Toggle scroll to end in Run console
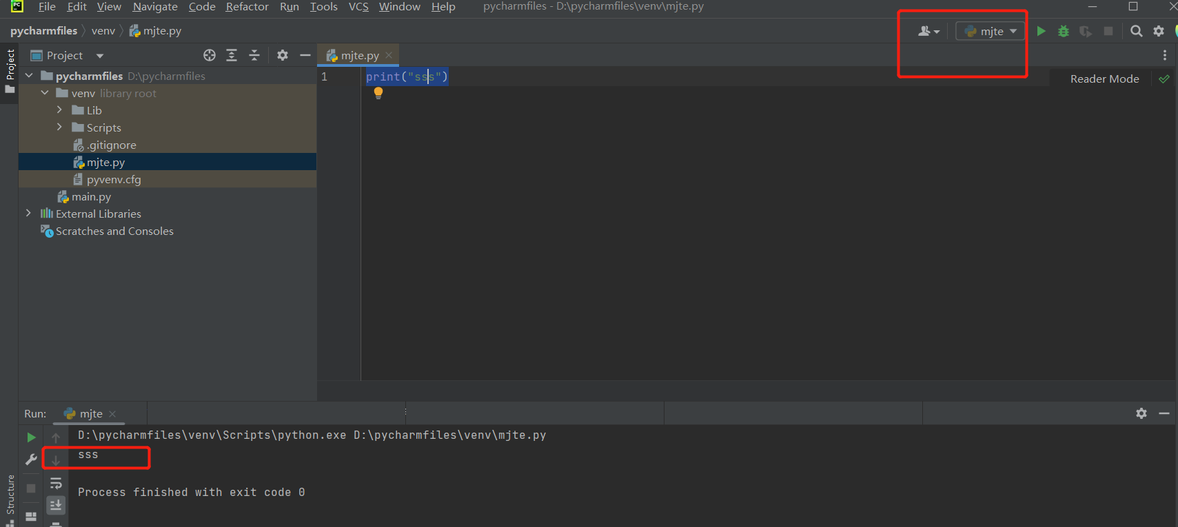This screenshot has height=527, width=1178. [56, 505]
